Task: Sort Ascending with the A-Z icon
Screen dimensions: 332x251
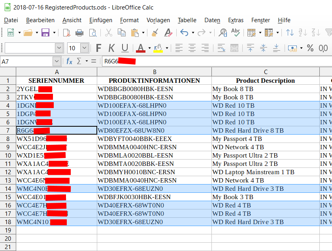Action: [303, 33]
